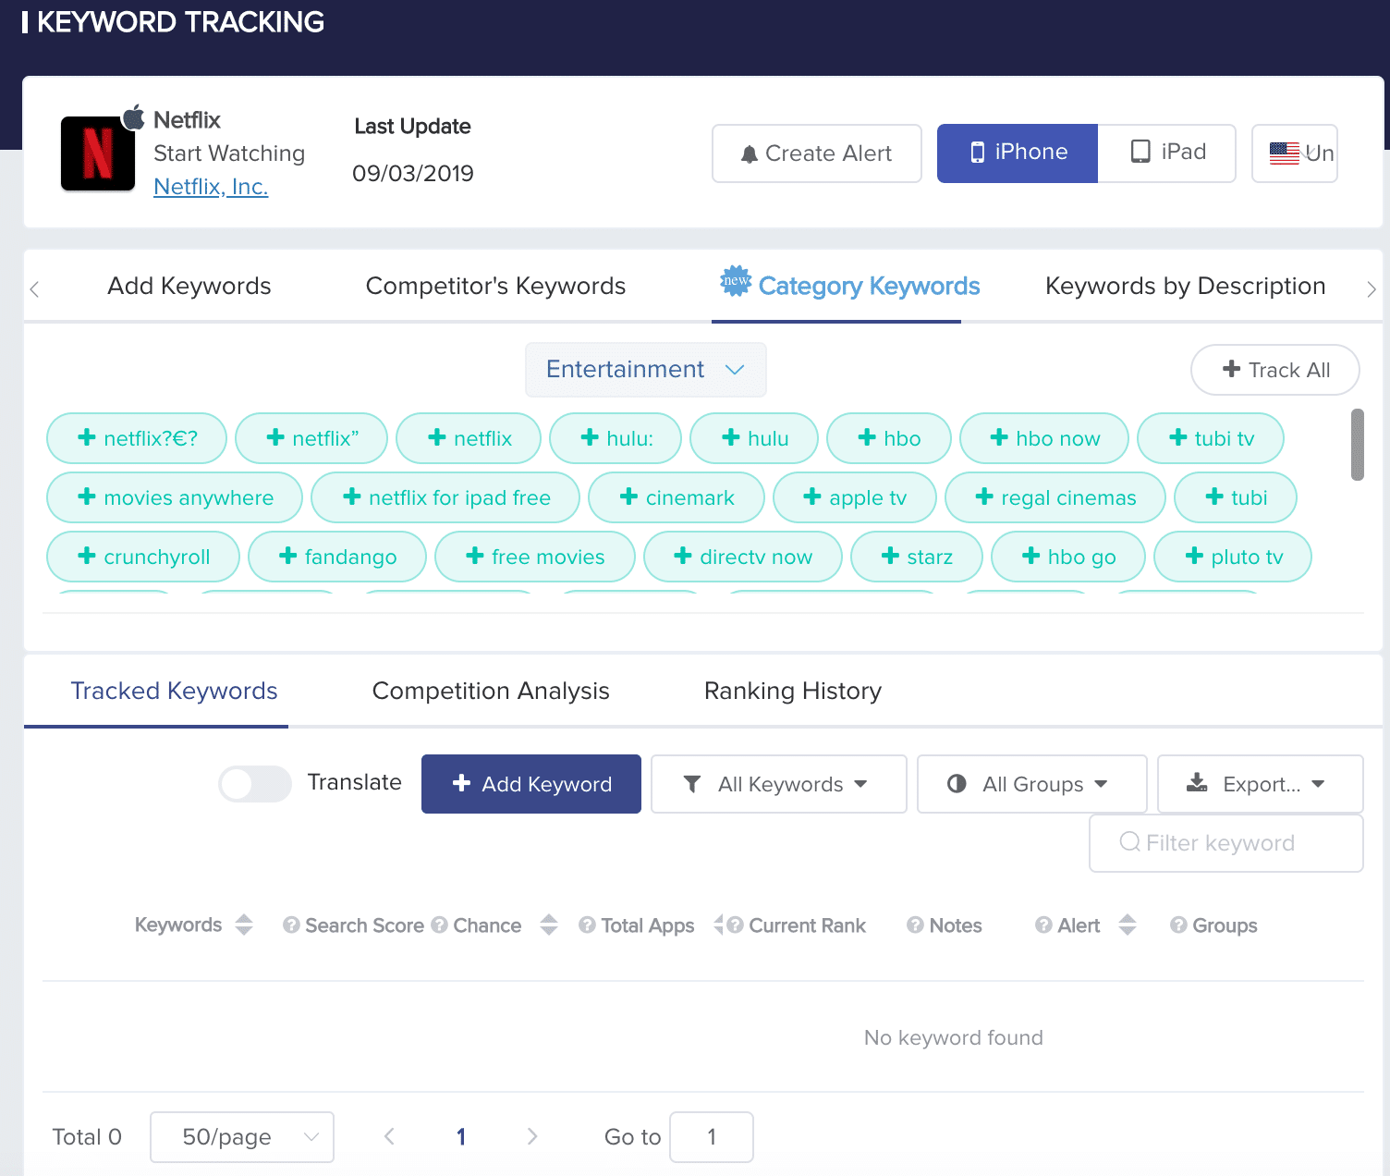Switch to the Ranking History tab
The width and height of the screenshot is (1390, 1176).
793,692
